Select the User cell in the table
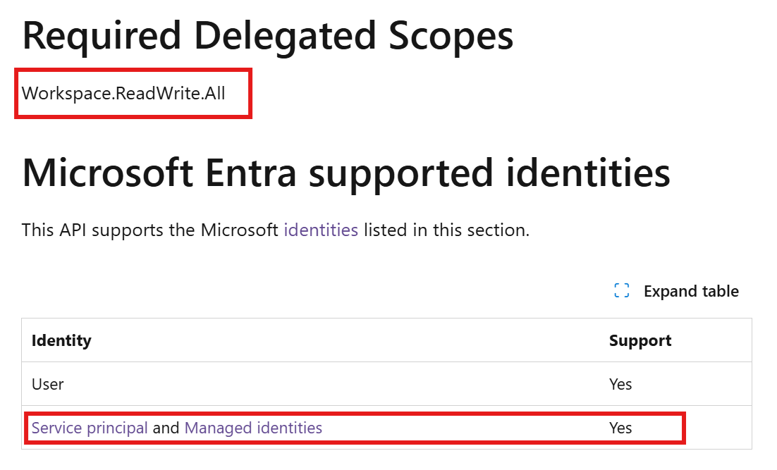The width and height of the screenshot is (777, 470). point(48,385)
